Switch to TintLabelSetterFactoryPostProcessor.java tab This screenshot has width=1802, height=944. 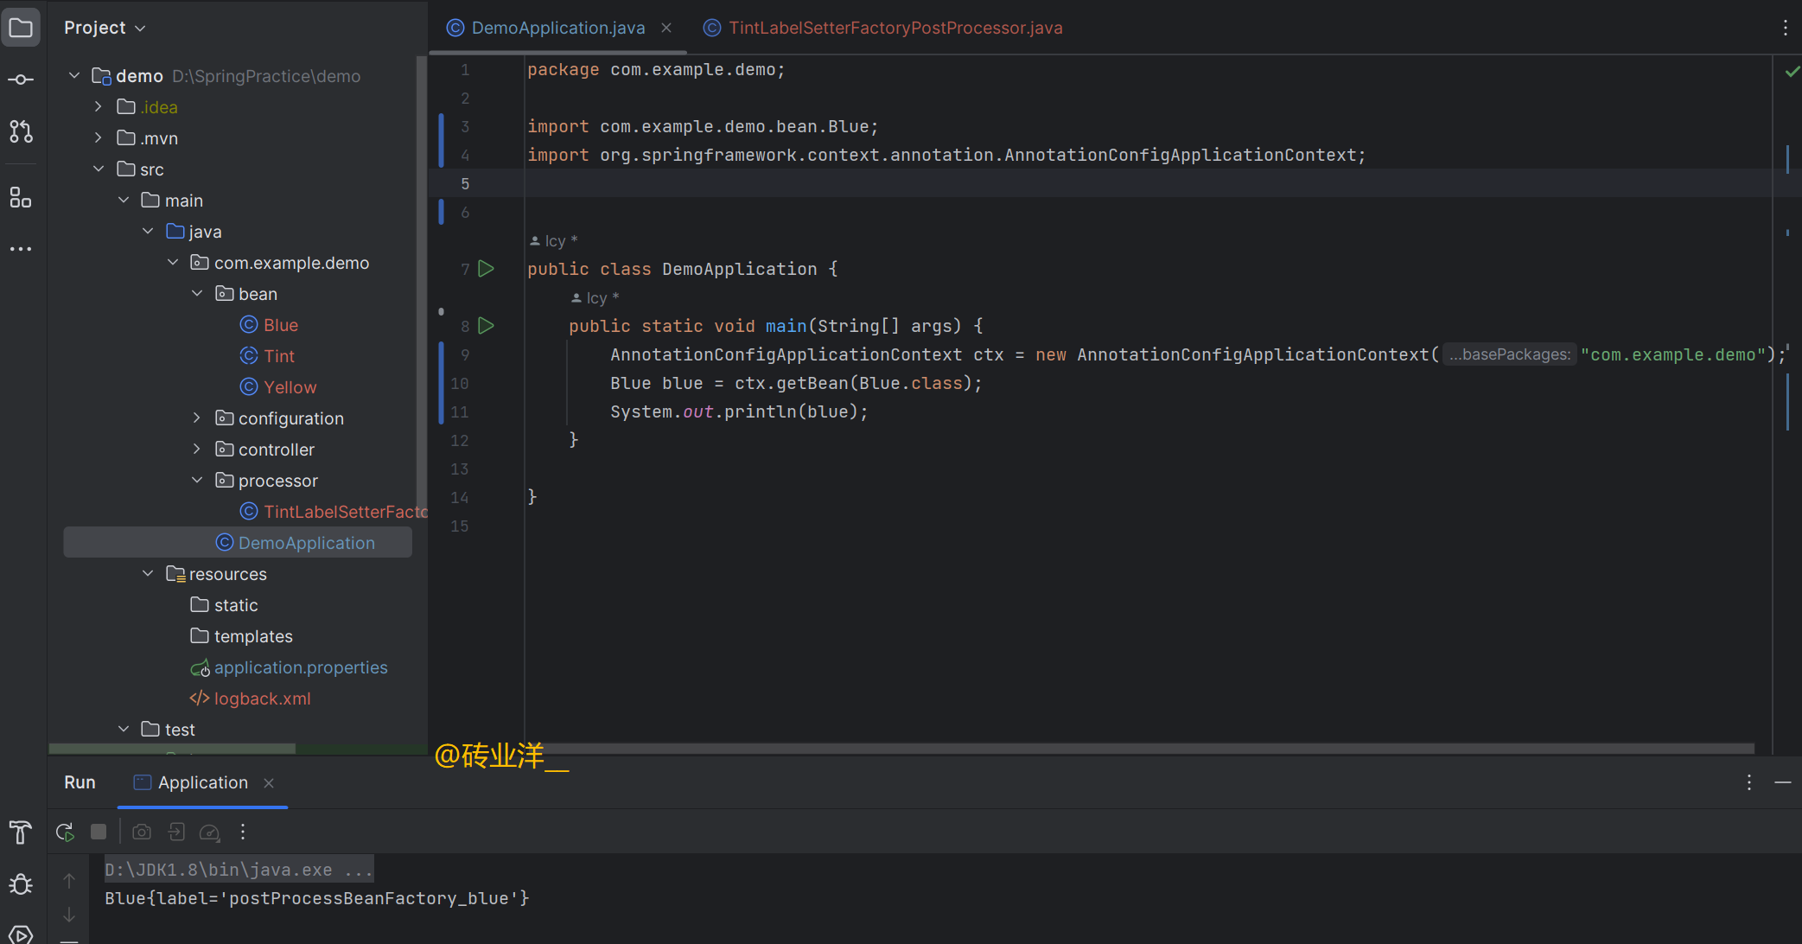point(895,27)
